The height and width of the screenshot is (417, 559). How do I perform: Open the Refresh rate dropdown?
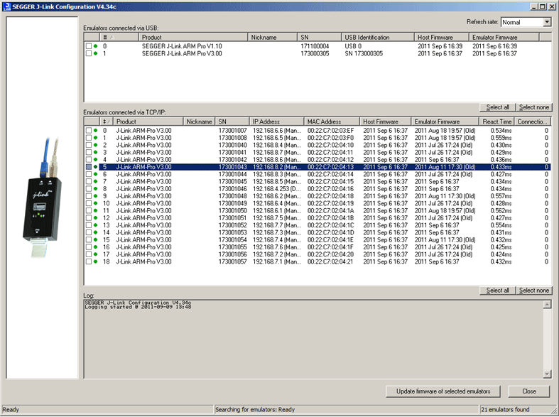[547, 22]
